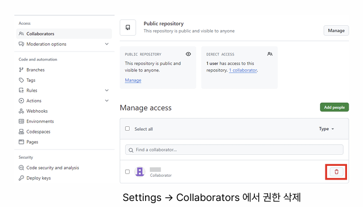Click the Branches git-branch icon

click(22, 70)
